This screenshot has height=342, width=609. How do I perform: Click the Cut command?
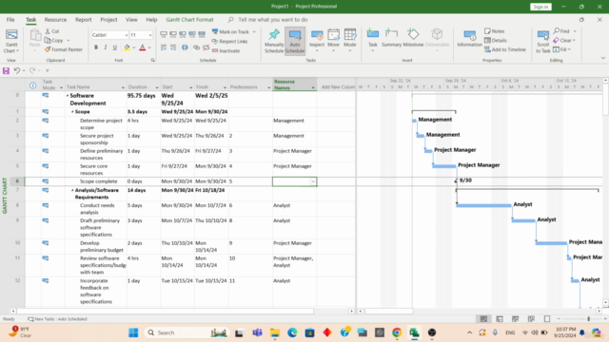coord(52,31)
